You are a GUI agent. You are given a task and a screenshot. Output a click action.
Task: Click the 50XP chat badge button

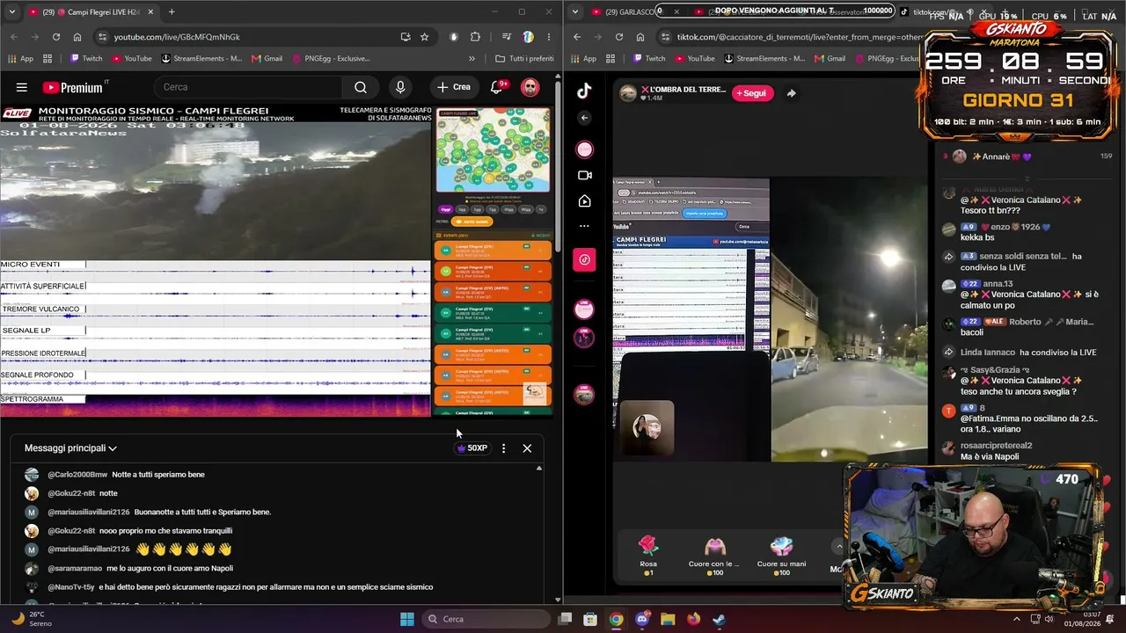coord(472,448)
